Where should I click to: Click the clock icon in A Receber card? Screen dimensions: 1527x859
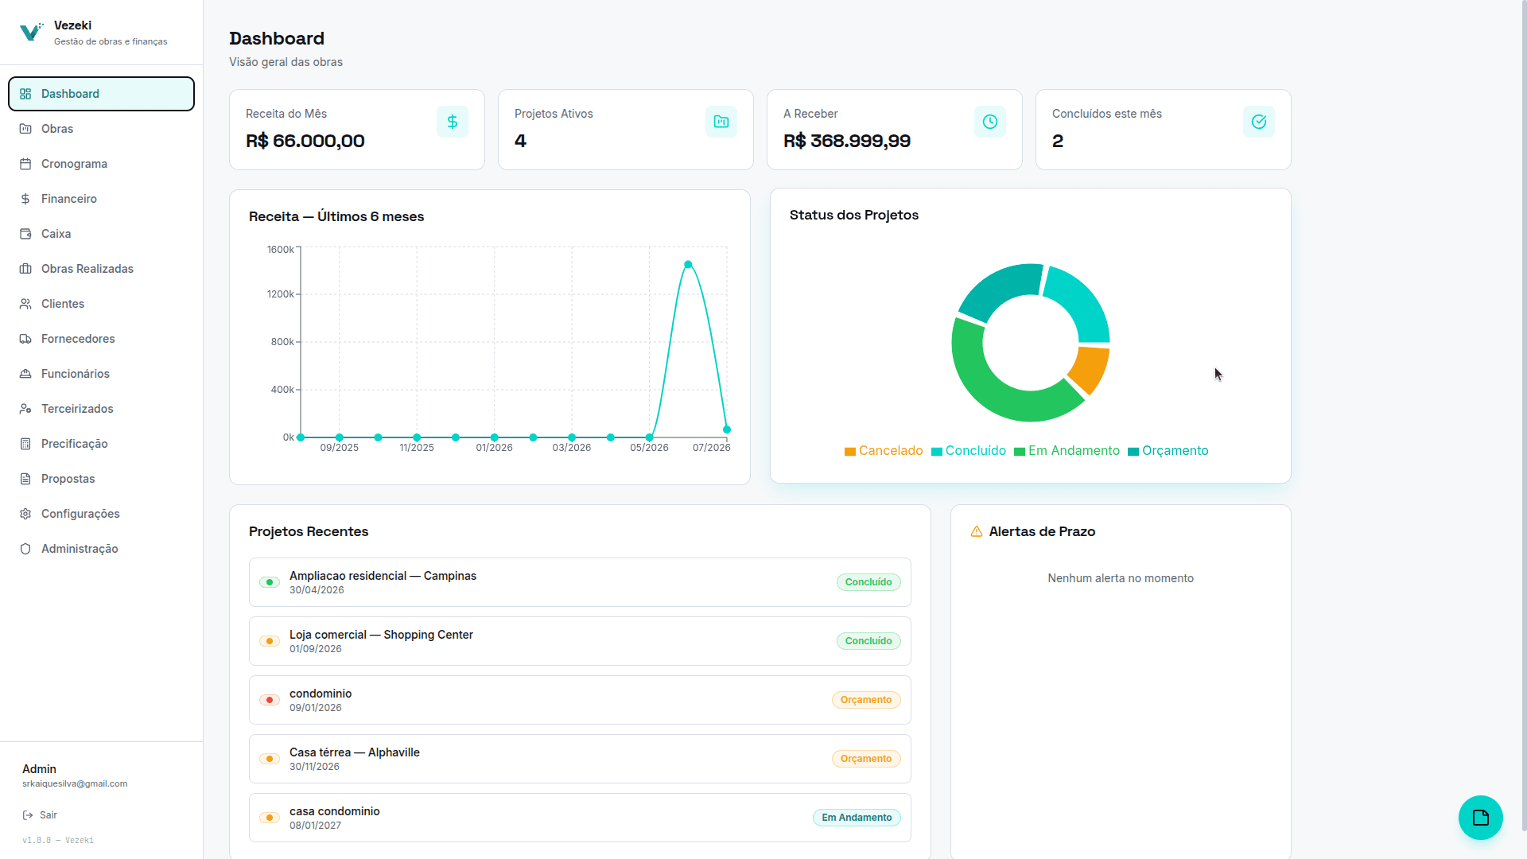point(990,122)
